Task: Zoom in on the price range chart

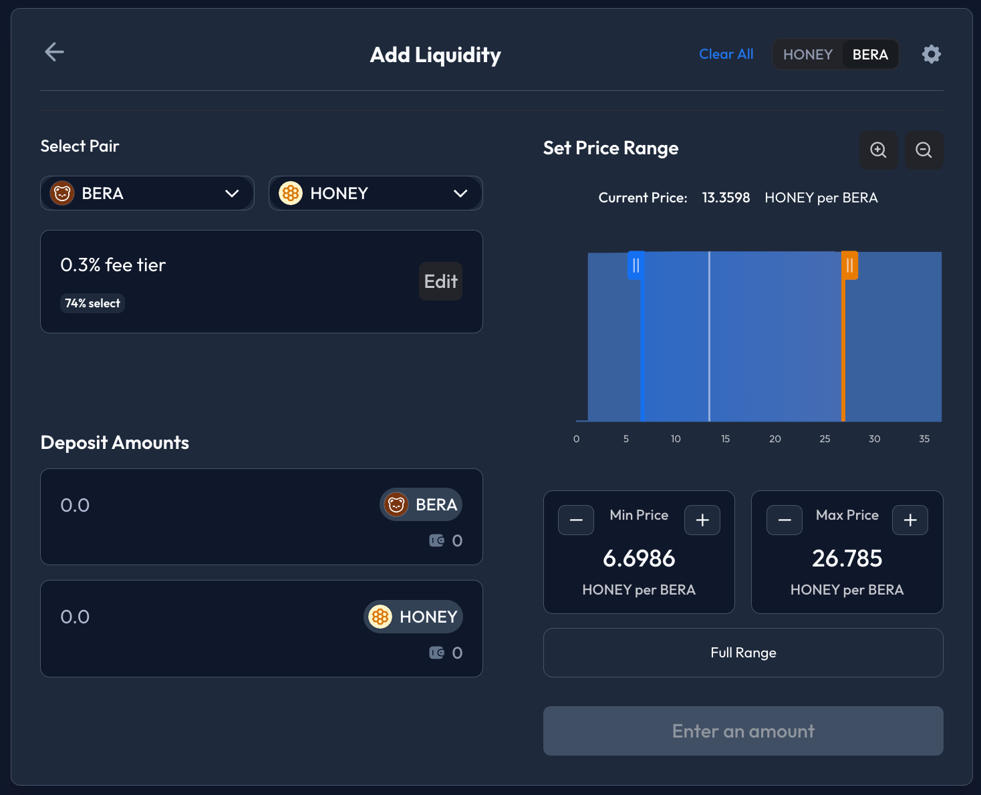Action: pyautogui.click(x=878, y=150)
